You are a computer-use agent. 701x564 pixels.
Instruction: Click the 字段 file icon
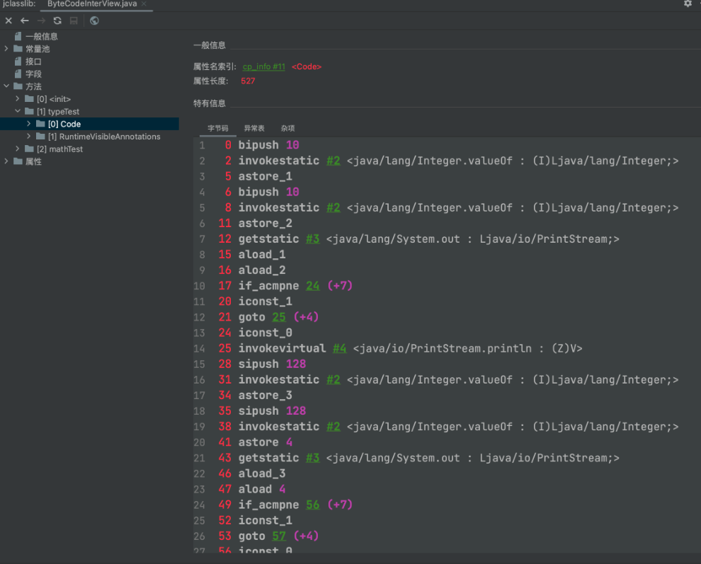[18, 74]
